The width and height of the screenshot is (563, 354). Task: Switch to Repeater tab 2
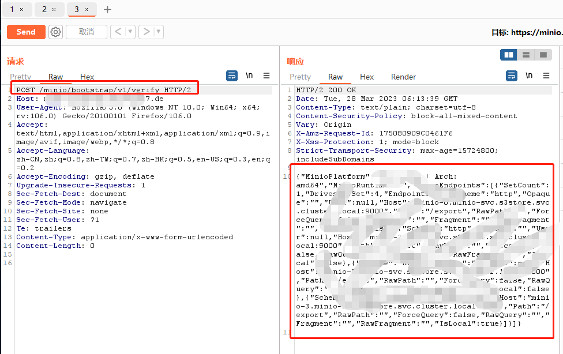point(44,9)
